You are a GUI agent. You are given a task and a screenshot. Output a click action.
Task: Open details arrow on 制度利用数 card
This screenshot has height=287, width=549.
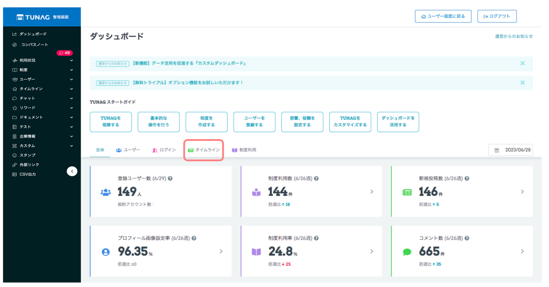372,192
